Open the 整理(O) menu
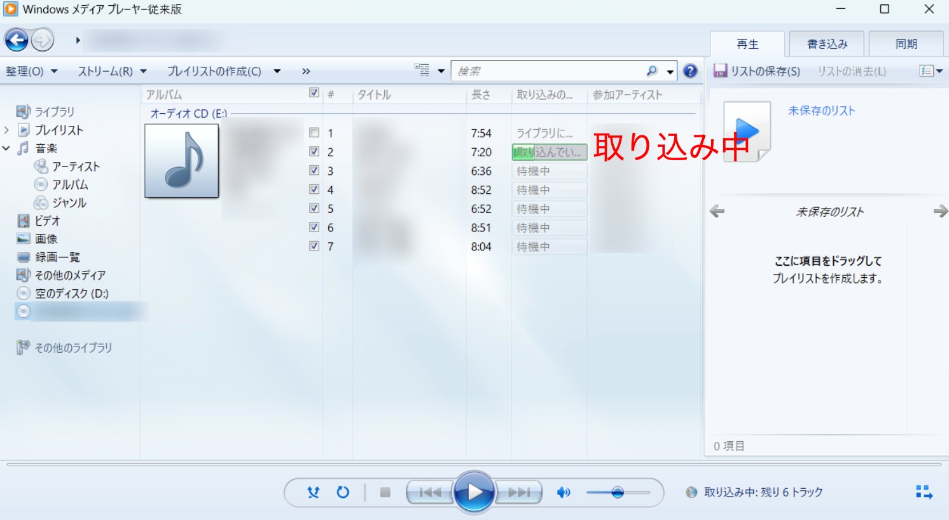 (31, 71)
